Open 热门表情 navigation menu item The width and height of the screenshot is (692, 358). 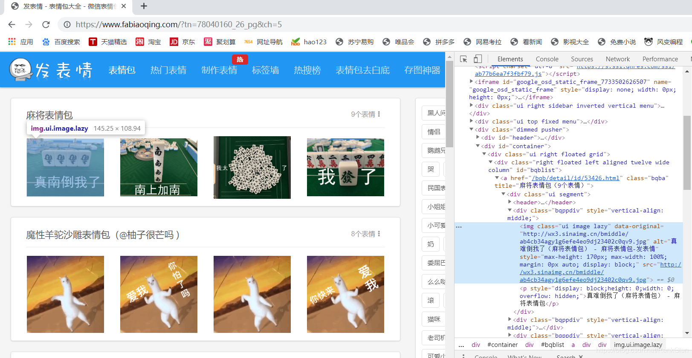[168, 70]
